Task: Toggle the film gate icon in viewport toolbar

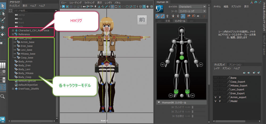Action: 116,7
